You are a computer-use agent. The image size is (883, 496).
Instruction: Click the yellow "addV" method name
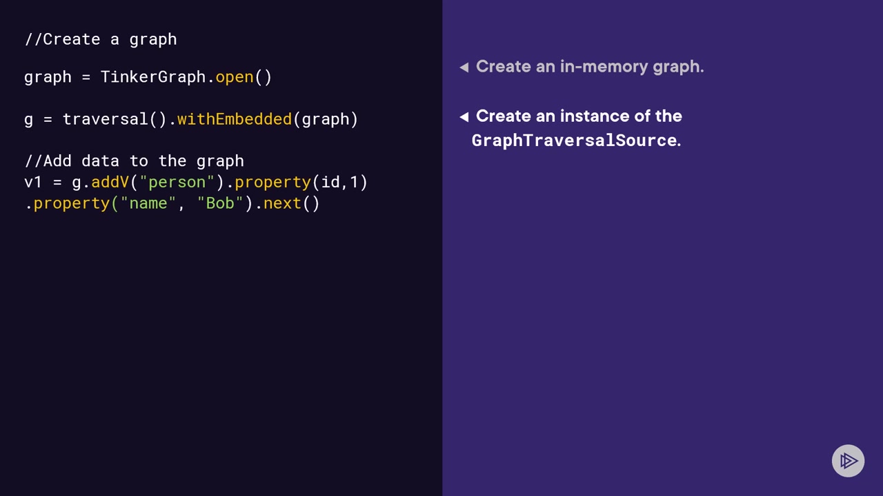pos(110,183)
